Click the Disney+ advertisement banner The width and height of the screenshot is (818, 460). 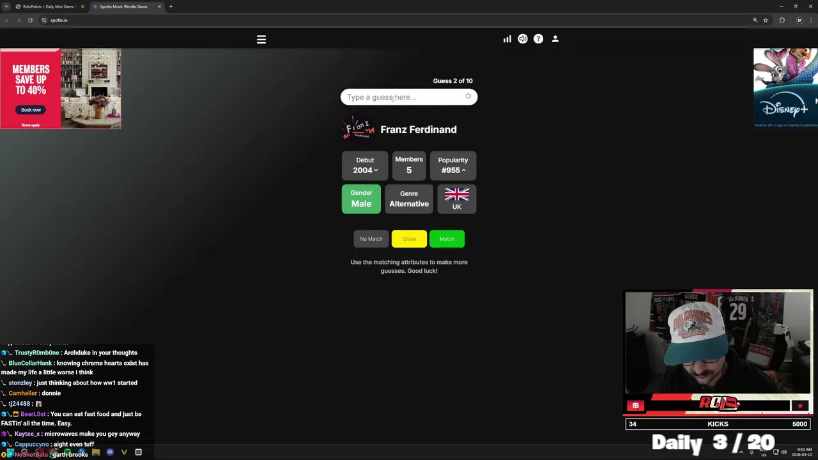tap(785, 88)
